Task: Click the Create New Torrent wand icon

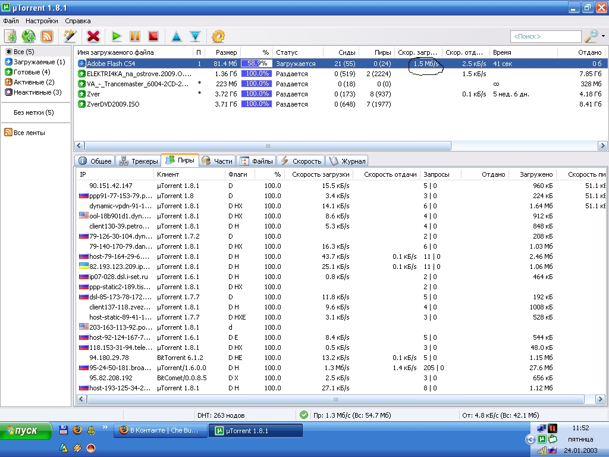Action: (70, 36)
